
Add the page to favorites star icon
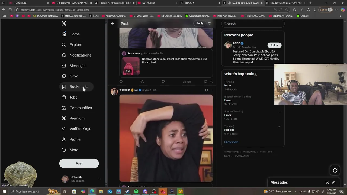(x=287, y=10)
